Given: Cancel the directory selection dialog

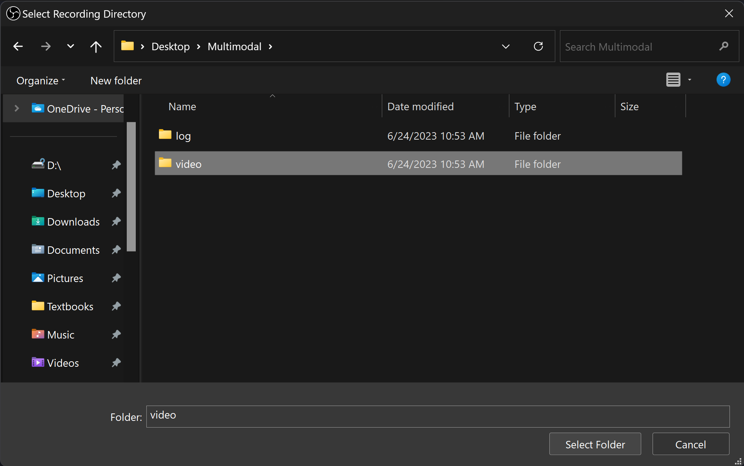Looking at the screenshot, I should point(690,444).
